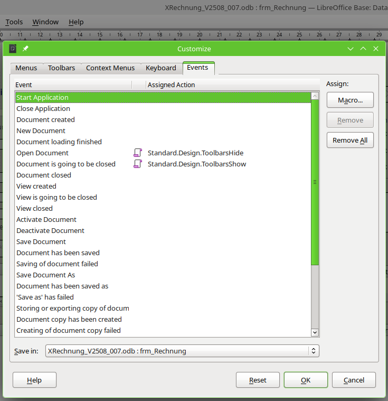This screenshot has height=401, width=388.
Task: Click the scroll up arrow in events list
Action: point(315,96)
